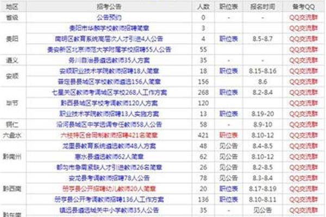326x217 pixels.
Task: Open QQ交流群 link in the 省级 row
Action: 304,17
